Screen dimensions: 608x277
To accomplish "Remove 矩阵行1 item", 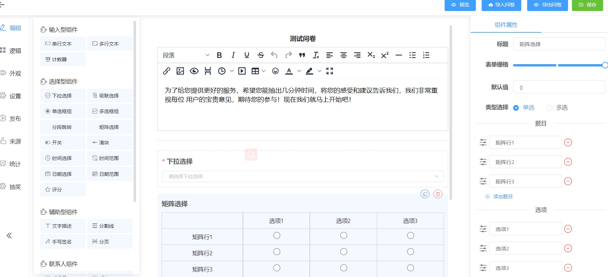I will point(568,142).
